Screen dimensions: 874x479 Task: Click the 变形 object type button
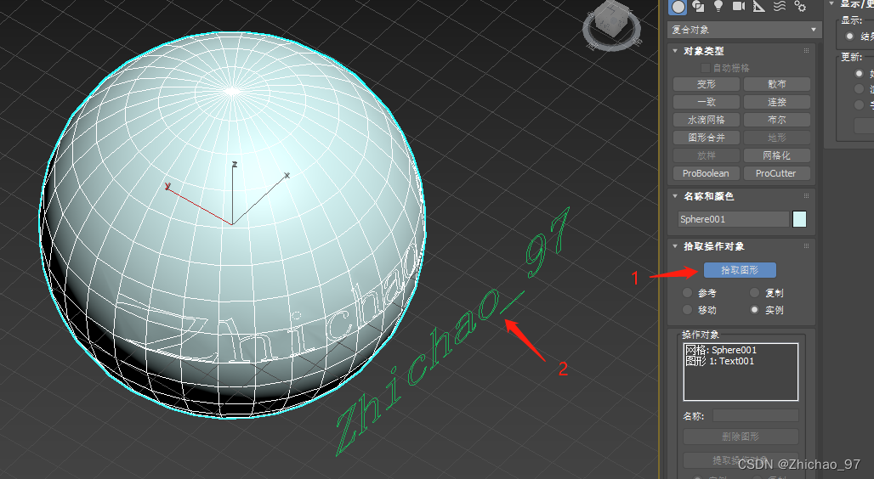coord(707,84)
